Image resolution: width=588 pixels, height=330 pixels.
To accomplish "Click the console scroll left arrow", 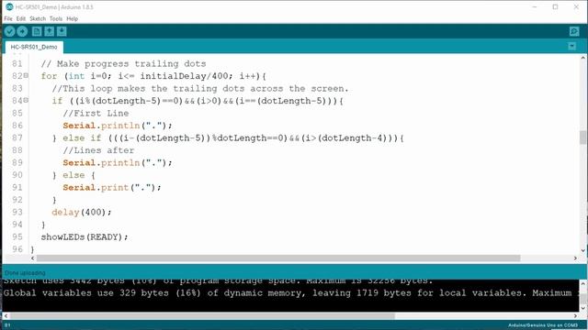I will point(6,316).
